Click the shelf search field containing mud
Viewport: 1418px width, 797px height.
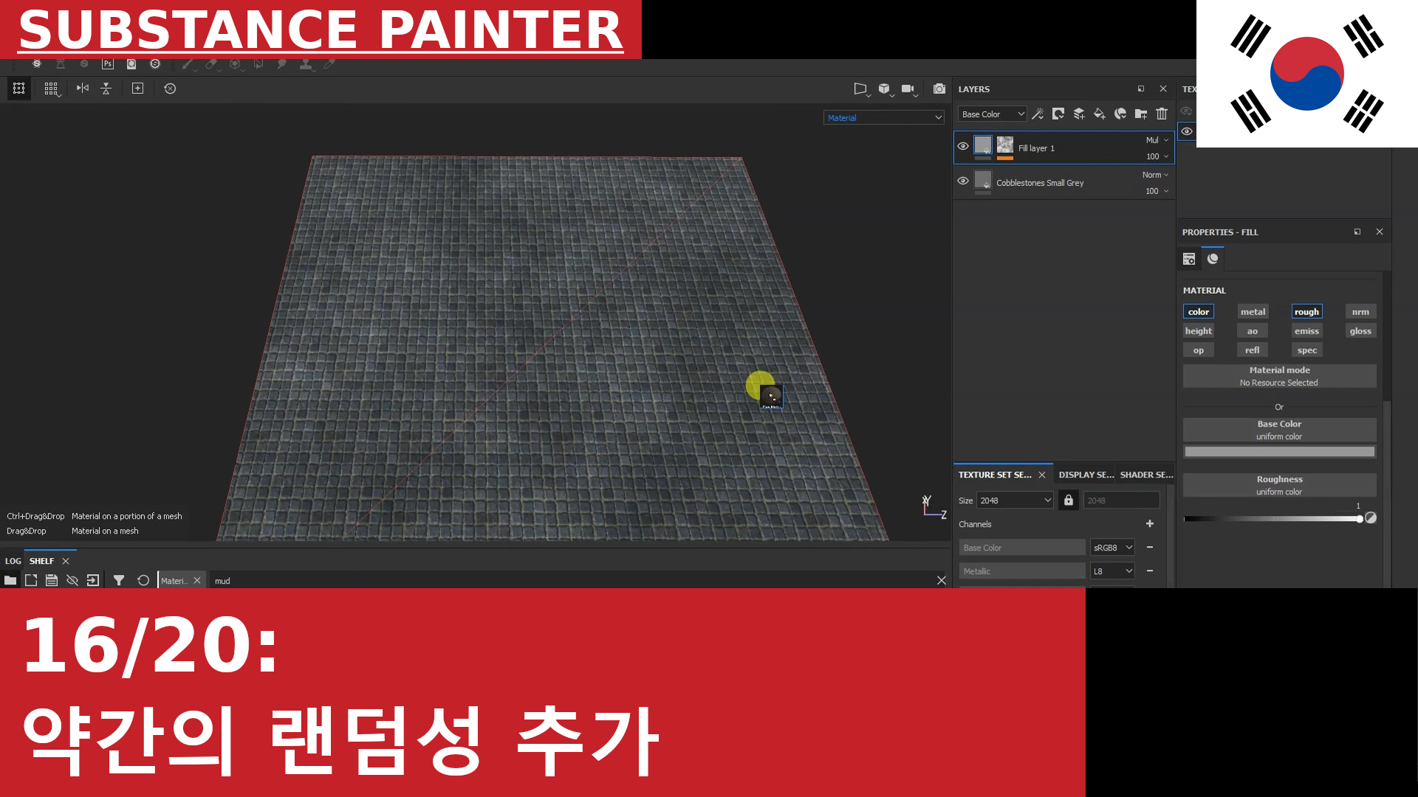click(572, 581)
